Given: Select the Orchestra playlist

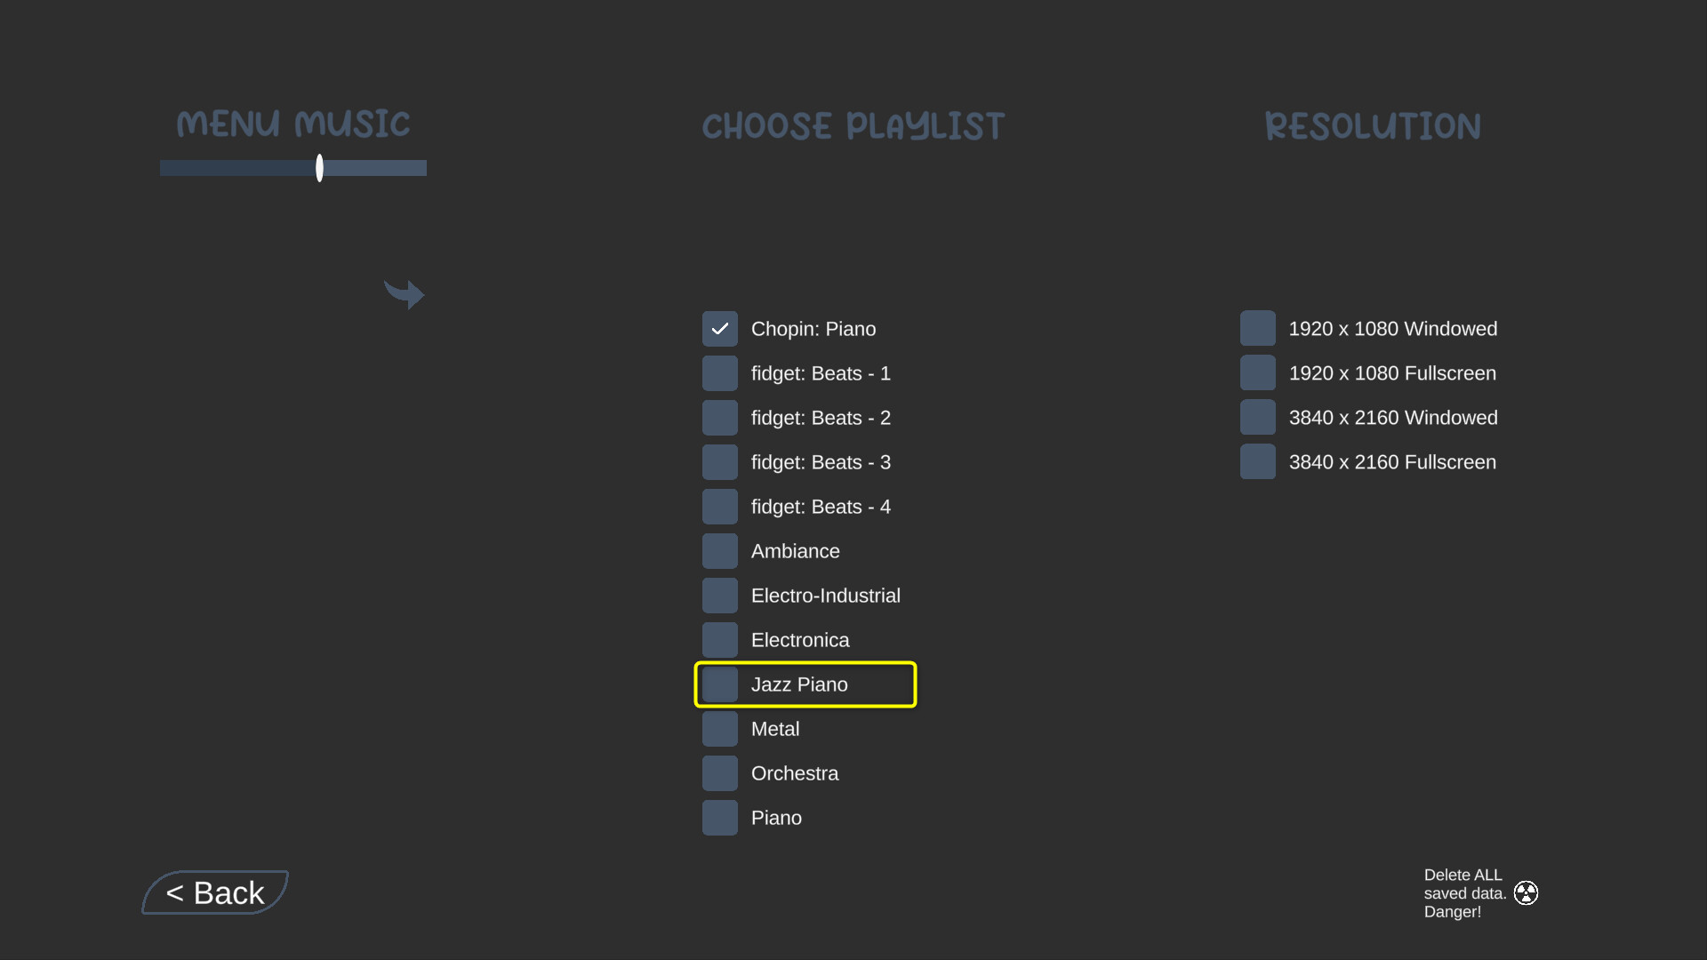Looking at the screenshot, I should (720, 772).
